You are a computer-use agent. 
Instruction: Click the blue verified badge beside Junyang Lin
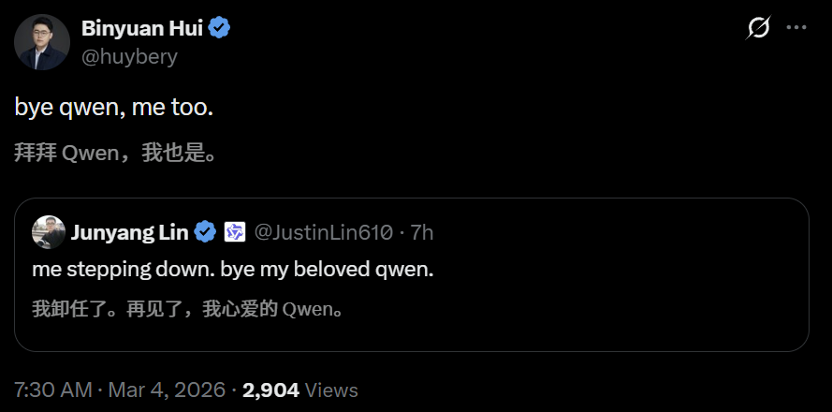(206, 232)
